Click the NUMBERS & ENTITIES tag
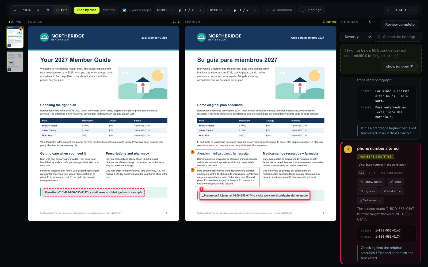This screenshot has height=267, width=428. [x=375, y=157]
